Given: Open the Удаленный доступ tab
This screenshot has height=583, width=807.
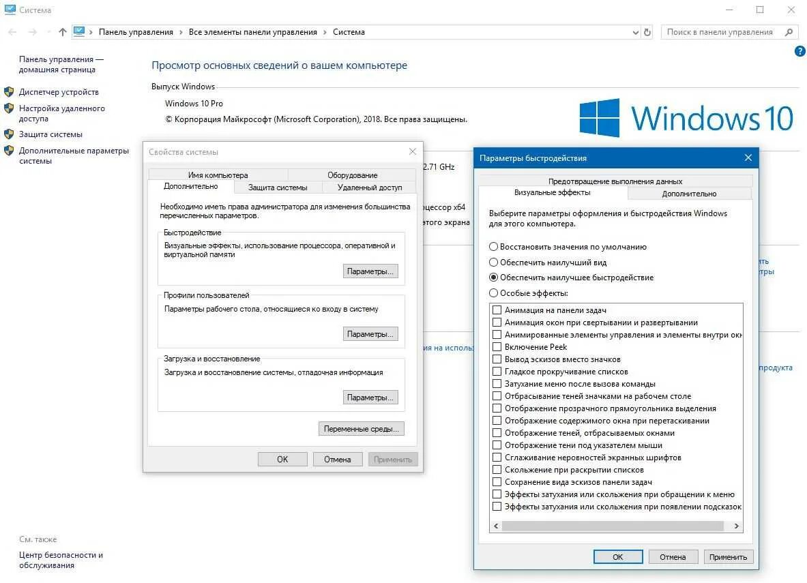Looking at the screenshot, I should [370, 188].
